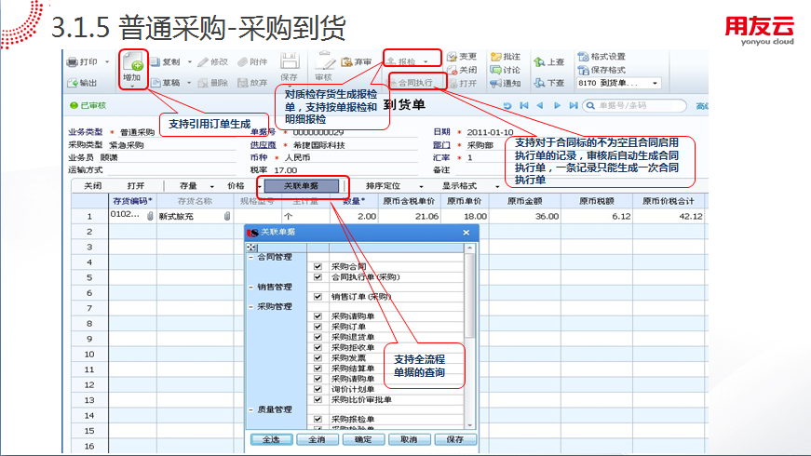Open the 排序定位 dropdown arrow
The image size is (811, 456).
coord(421,186)
